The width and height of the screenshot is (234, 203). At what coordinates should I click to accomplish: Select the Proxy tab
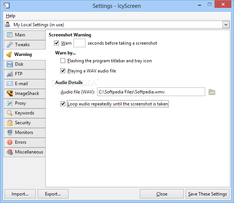(x=25, y=103)
